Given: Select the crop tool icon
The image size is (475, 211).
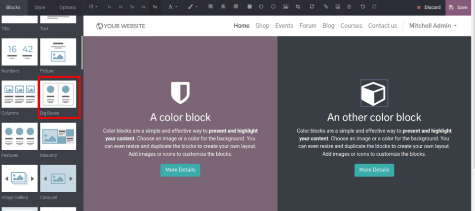Looking at the screenshot, I should point(298,6).
